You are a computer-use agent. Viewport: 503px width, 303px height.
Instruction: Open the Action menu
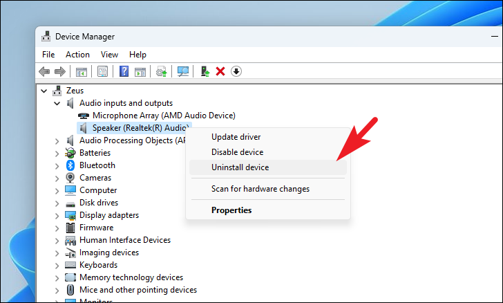[77, 55]
